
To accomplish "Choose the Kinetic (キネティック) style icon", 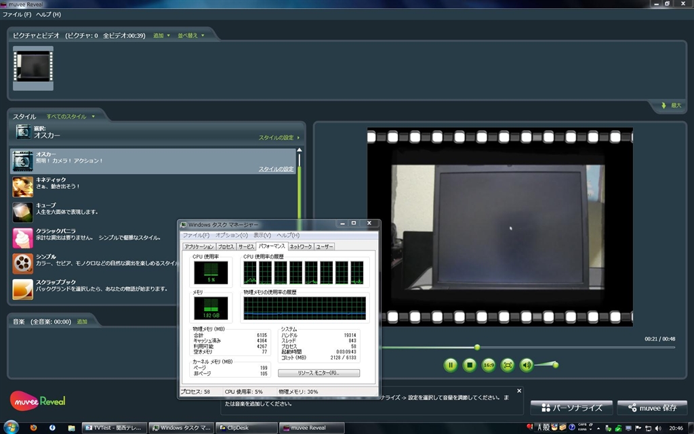I will tap(22, 186).
